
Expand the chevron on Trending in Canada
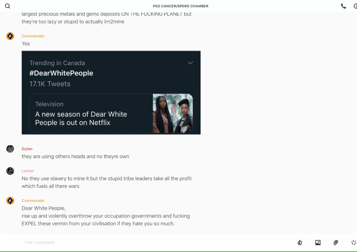[x=190, y=63]
